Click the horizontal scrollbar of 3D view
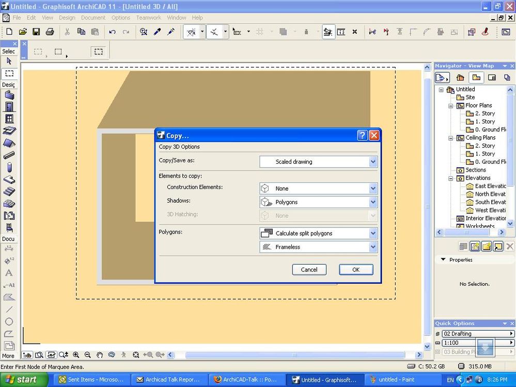Screen dimensions: 516x387 tap(294, 355)
